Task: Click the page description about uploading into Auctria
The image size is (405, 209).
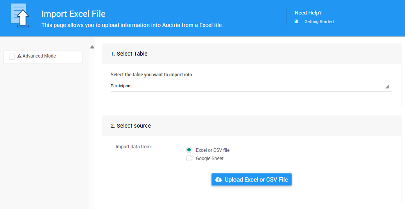Action: (x=132, y=25)
